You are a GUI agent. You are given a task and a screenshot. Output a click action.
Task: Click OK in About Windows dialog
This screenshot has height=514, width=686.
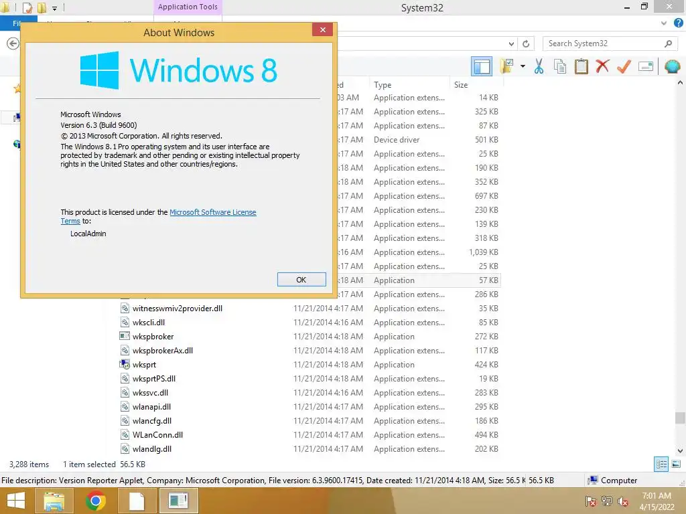point(301,280)
